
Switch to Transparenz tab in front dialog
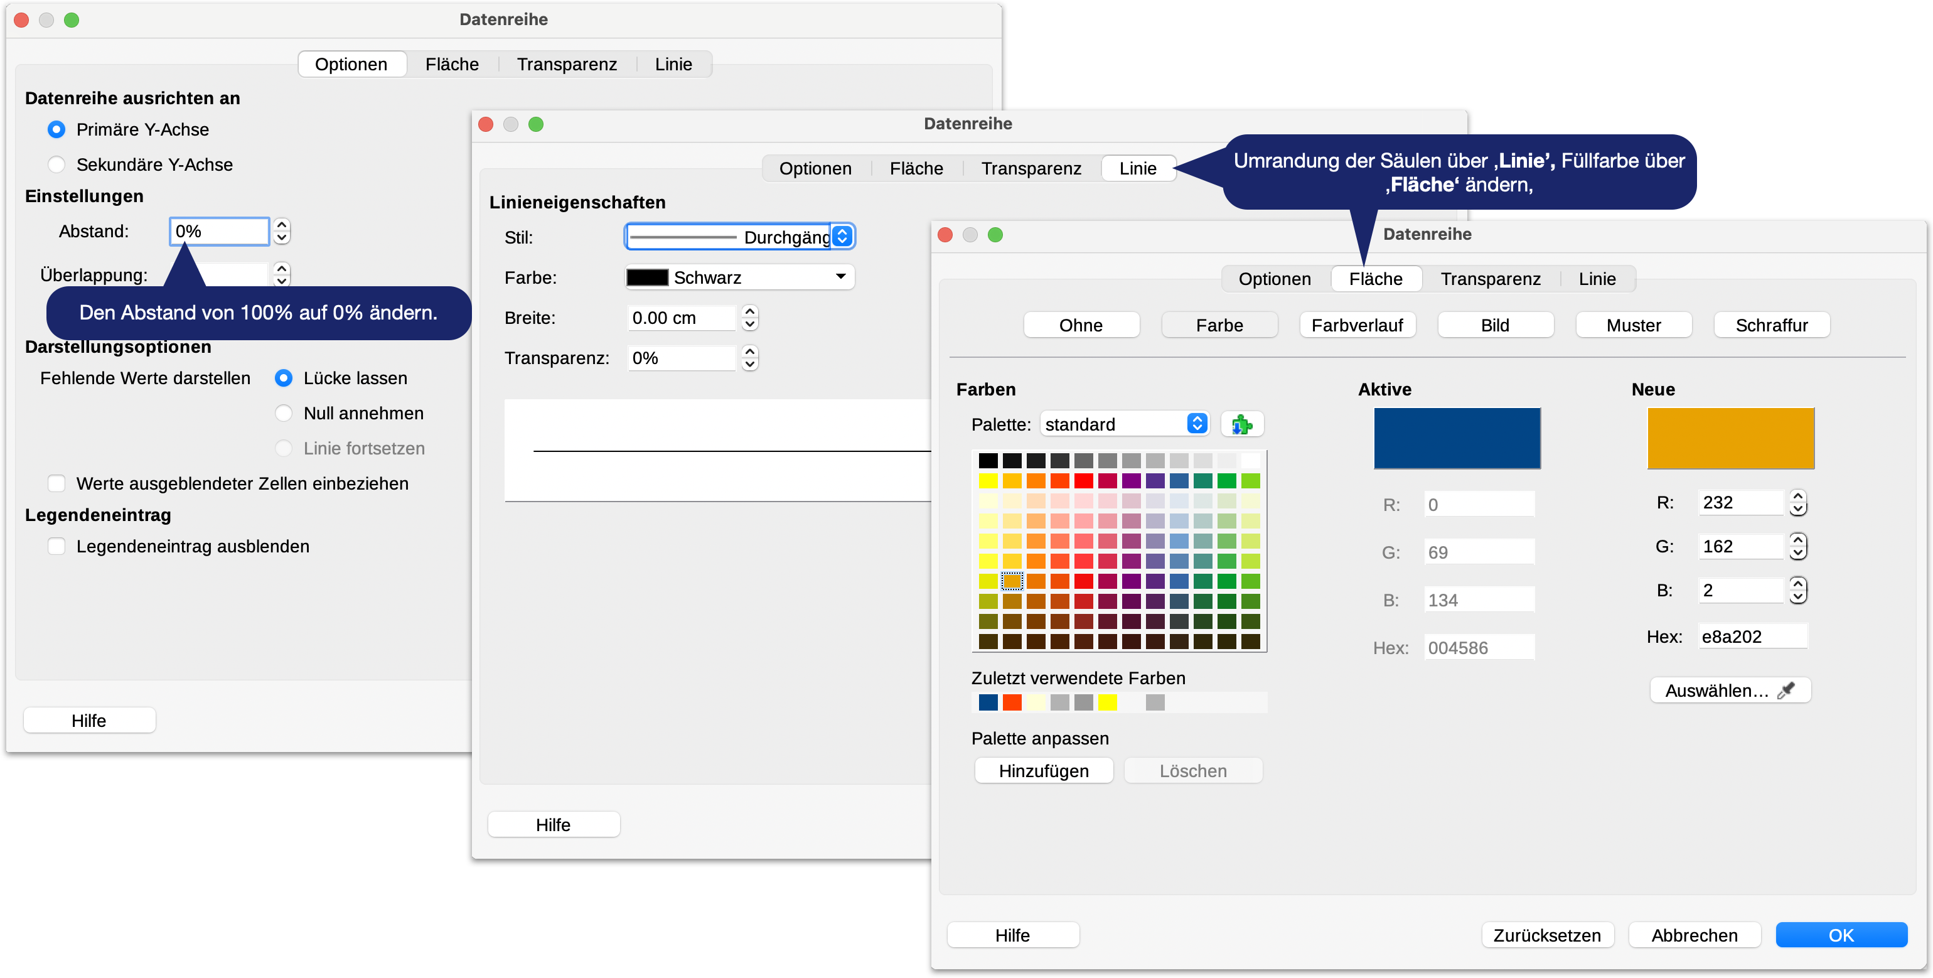point(1489,279)
